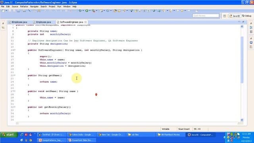
Task: Click the Open Type toolbar icon
Action: [115, 11]
